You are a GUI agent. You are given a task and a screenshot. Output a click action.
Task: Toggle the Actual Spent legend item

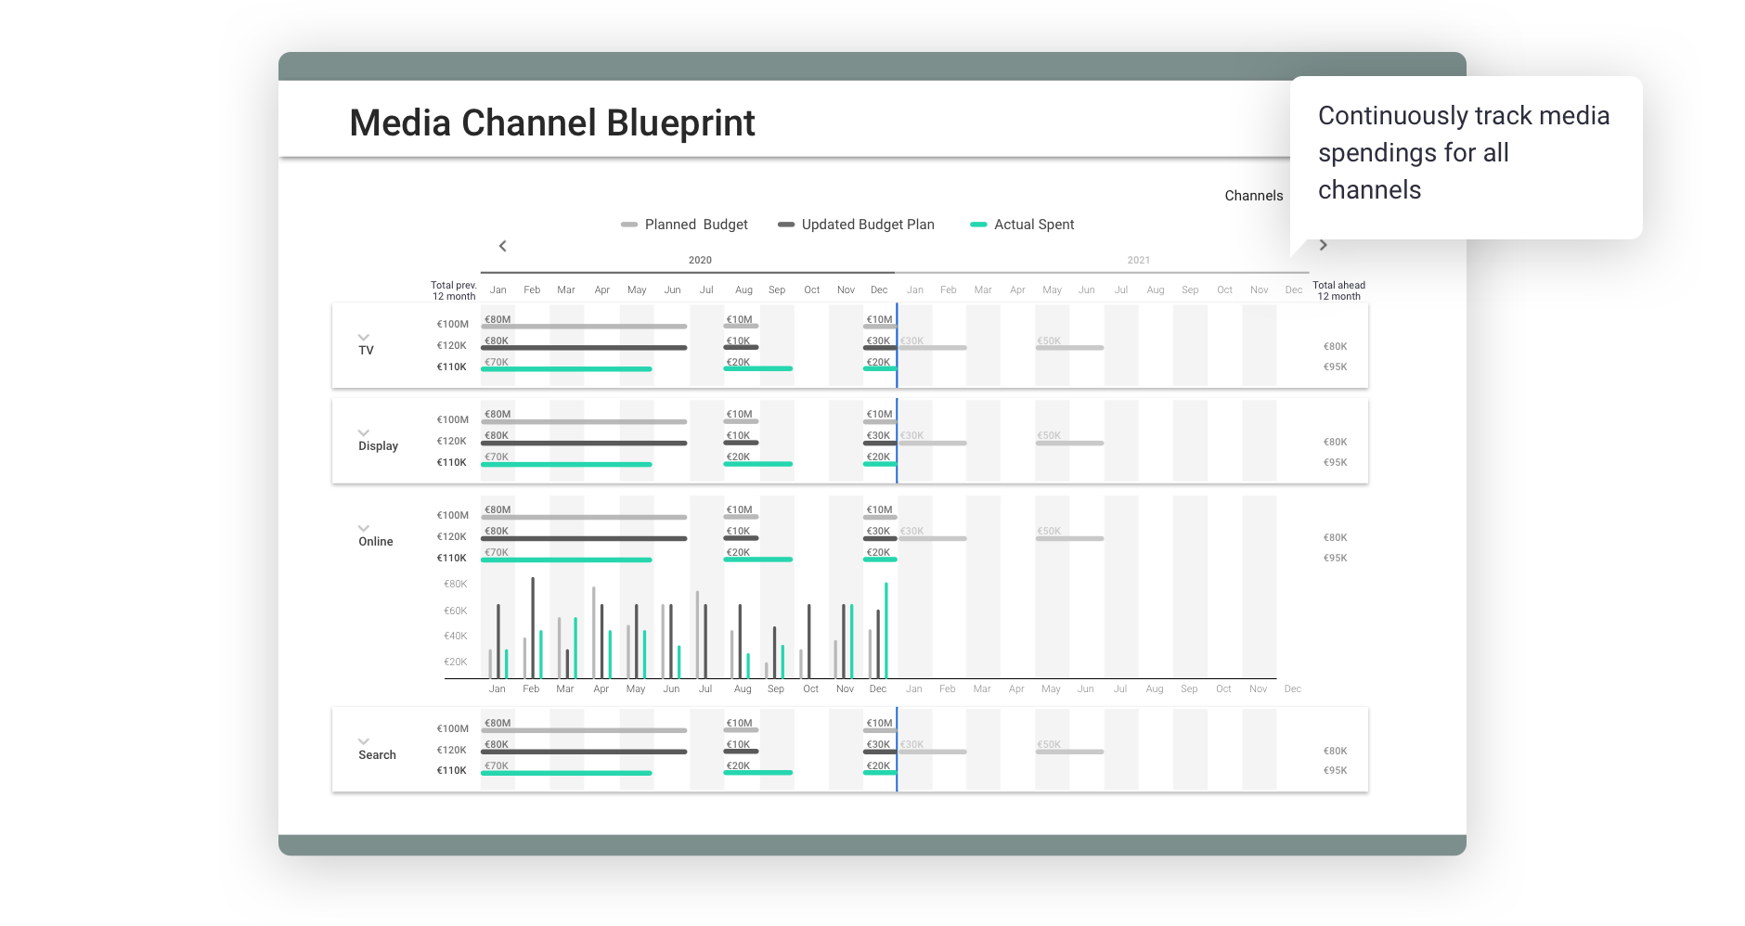(1022, 225)
